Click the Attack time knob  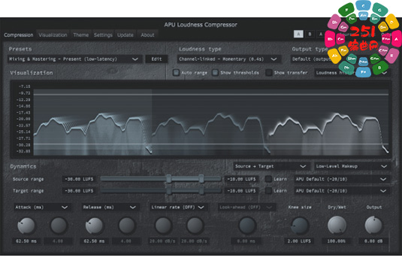tap(26, 226)
